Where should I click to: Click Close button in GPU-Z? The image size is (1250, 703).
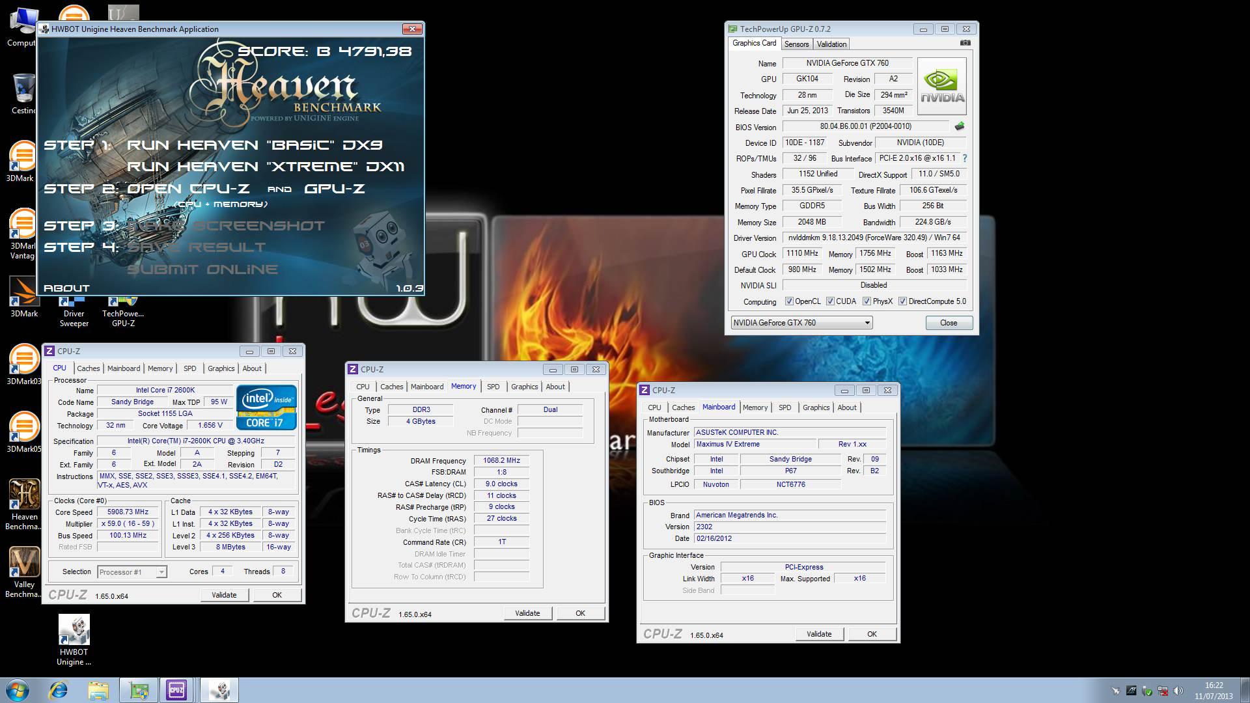(949, 323)
